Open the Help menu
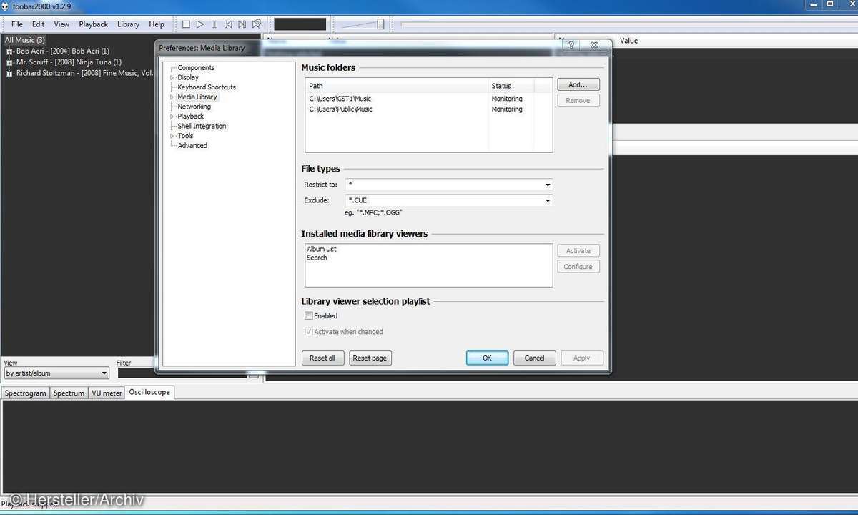The height and width of the screenshot is (515, 858). (x=157, y=24)
